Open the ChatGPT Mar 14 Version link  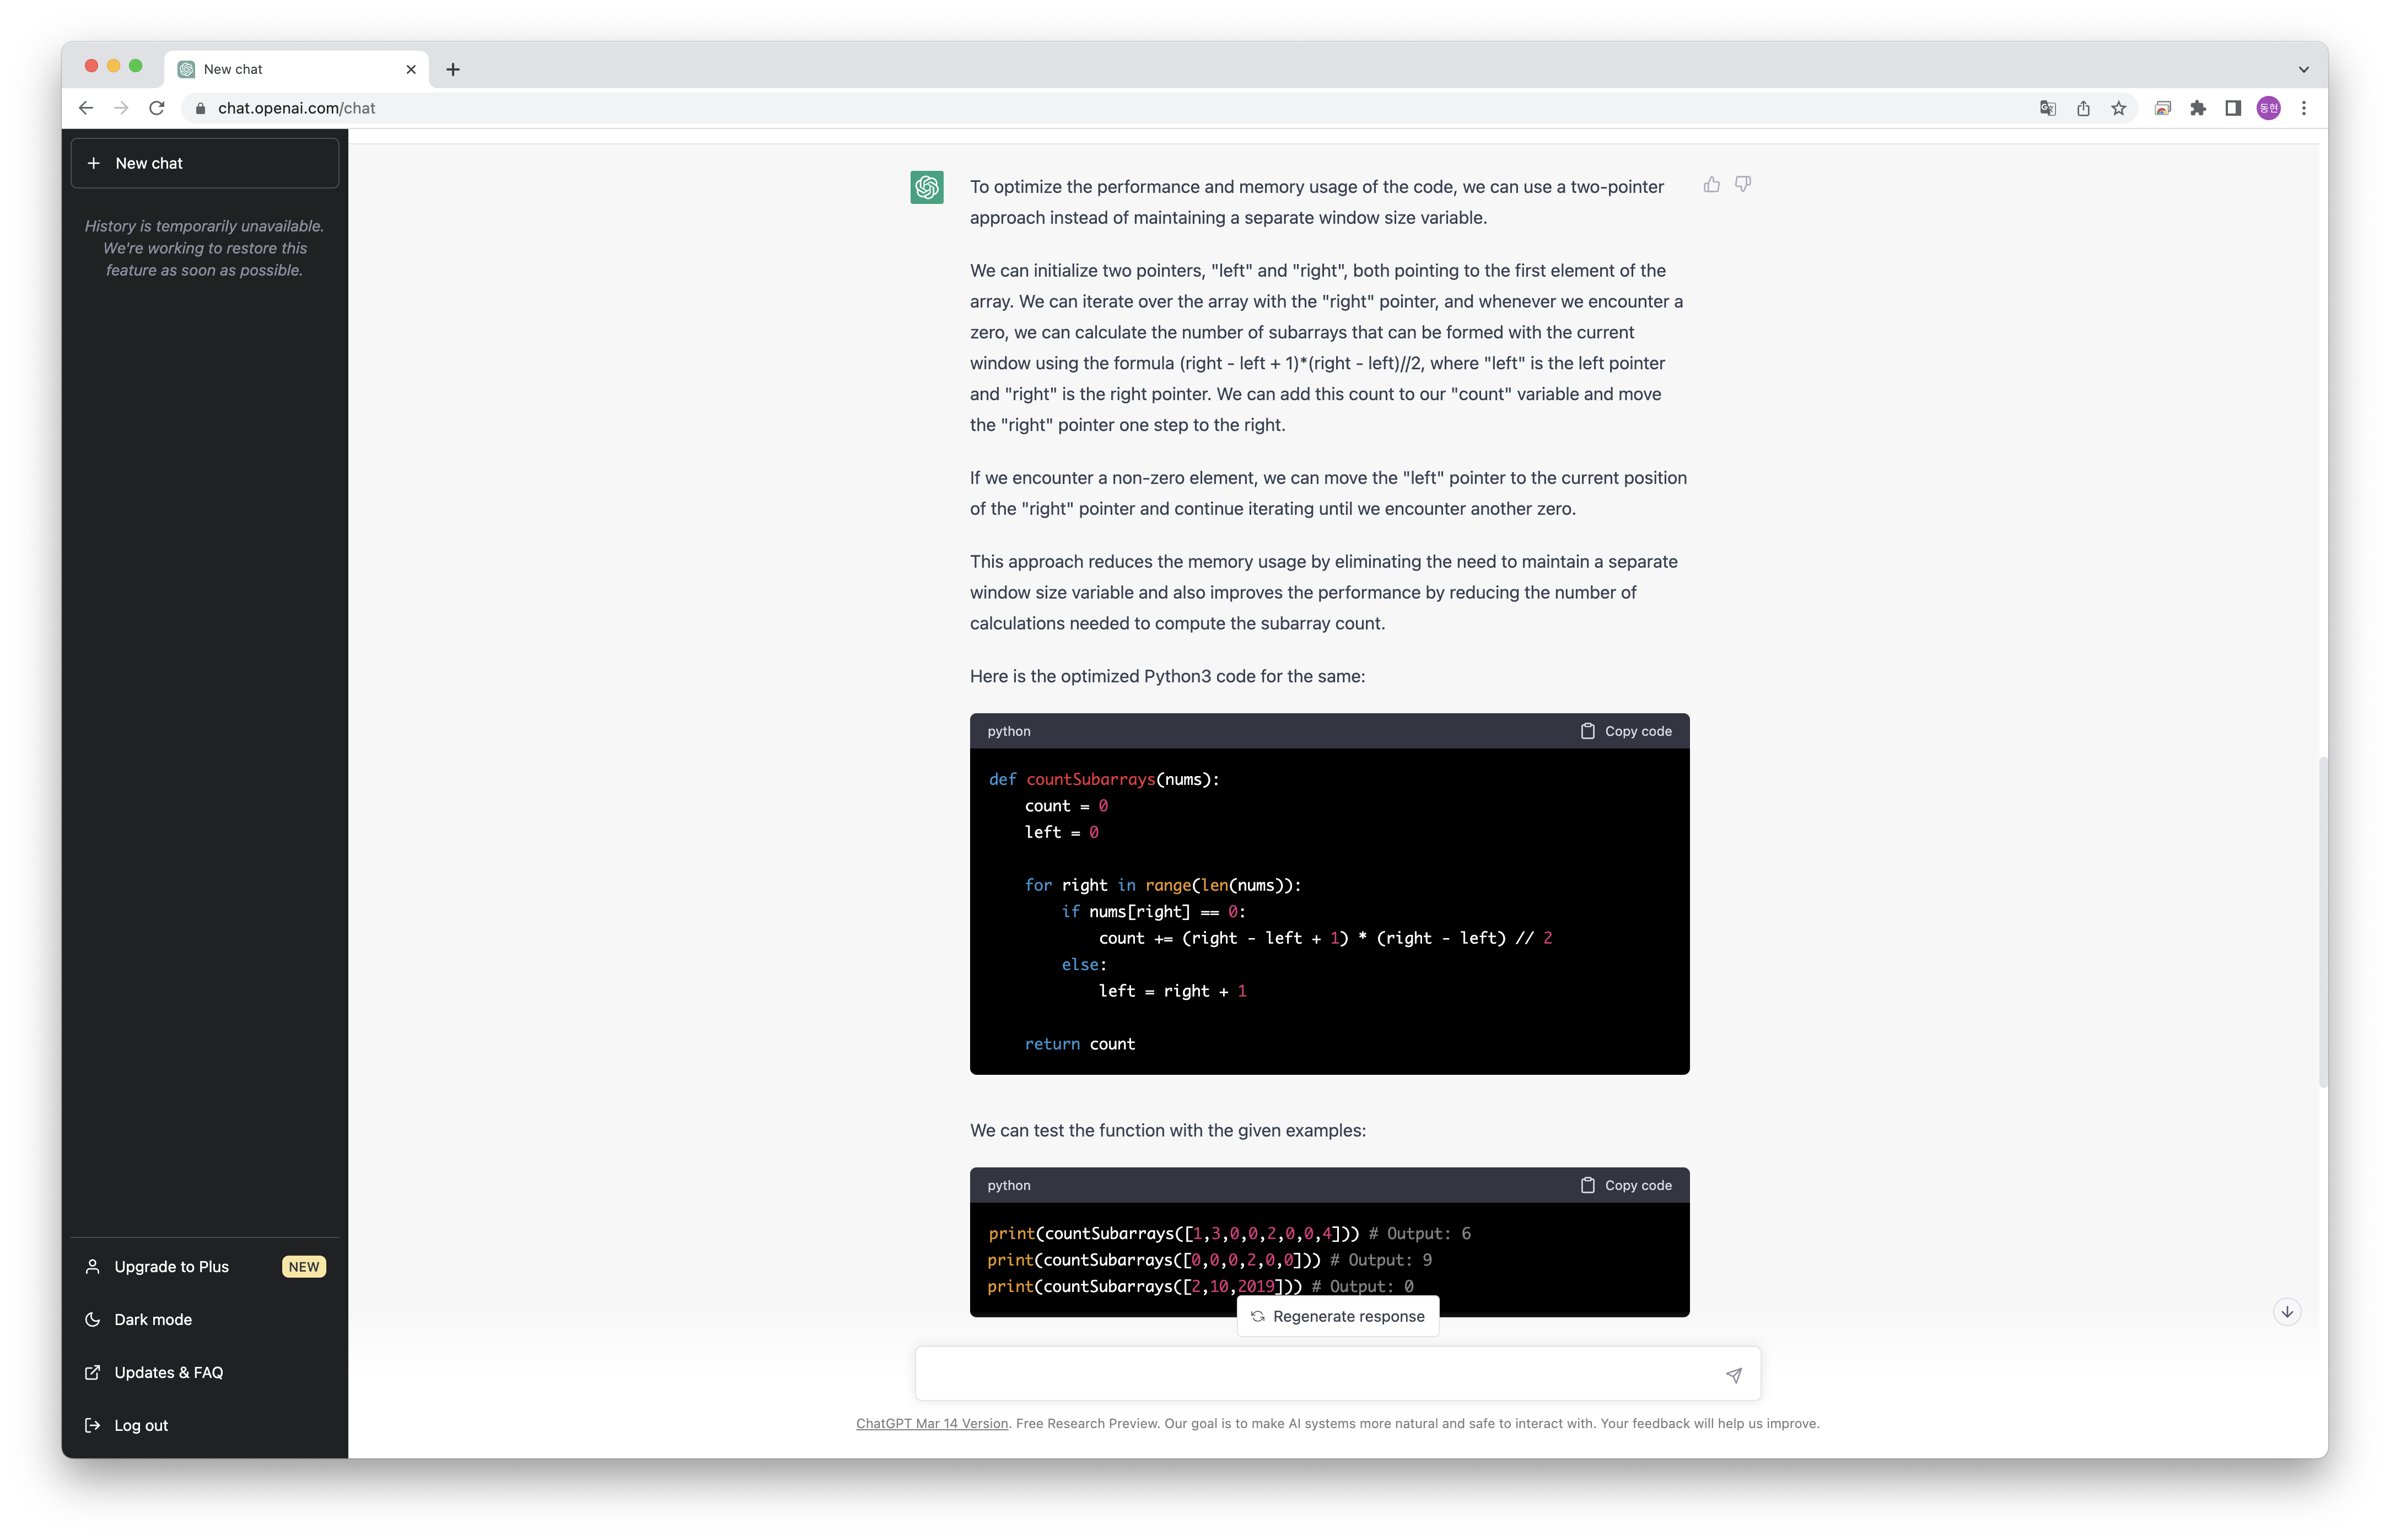[931, 1423]
